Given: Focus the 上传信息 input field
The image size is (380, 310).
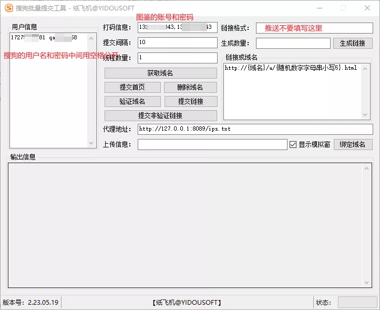Looking at the screenshot, I should [212, 144].
